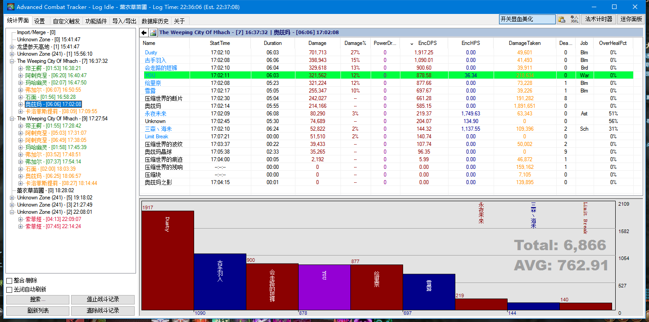Click the back arrow icon above the table
Screen dimensions: 649x322
tap(144, 32)
